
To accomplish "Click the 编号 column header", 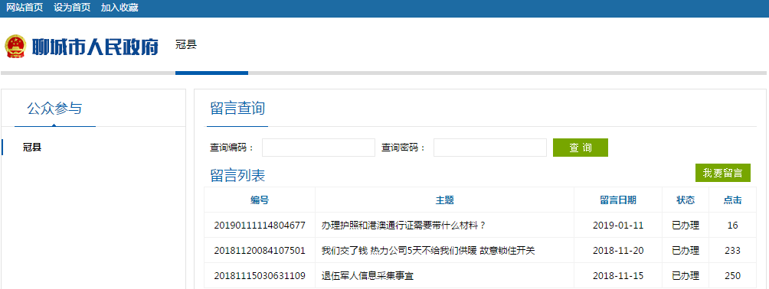I will [x=260, y=200].
